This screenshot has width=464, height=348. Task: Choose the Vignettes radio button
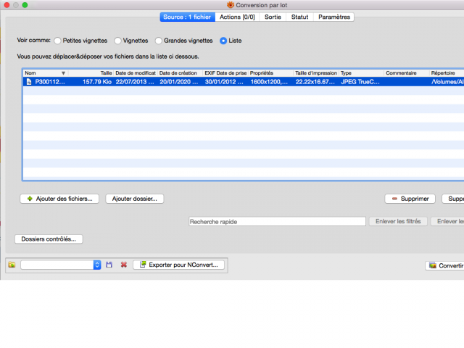tap(117, 41)
